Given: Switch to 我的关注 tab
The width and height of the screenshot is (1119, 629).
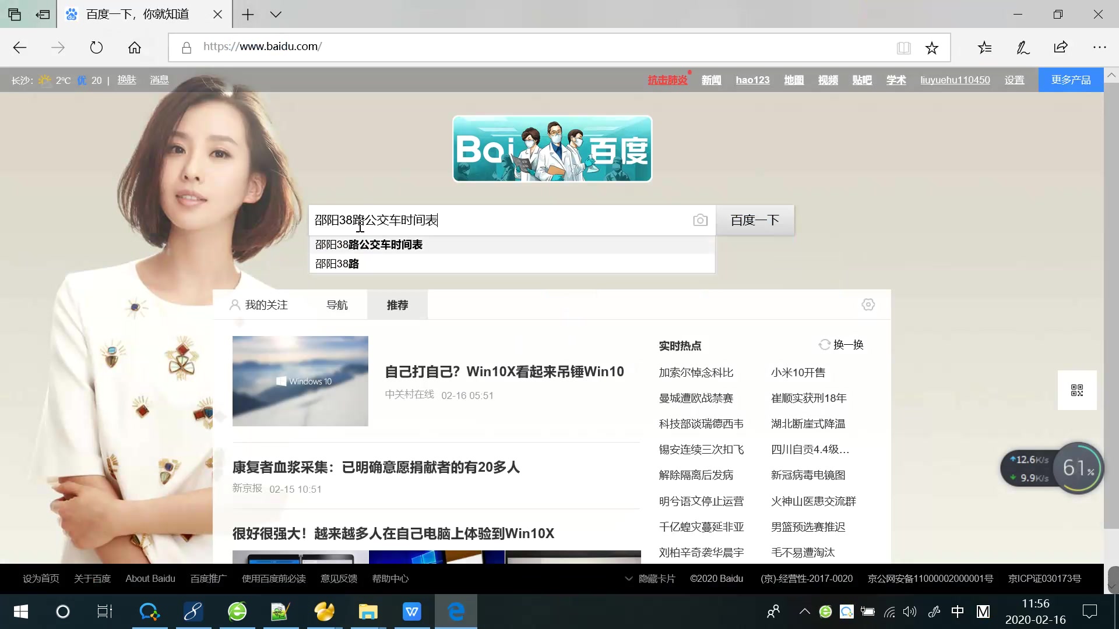Looking at the screenshot, I should coord(259,305).
